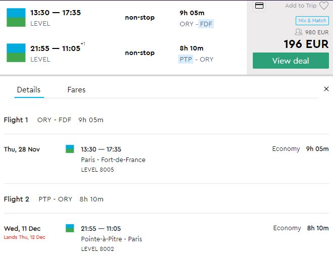The height and width of the screenshot is (262, 333).
Task: Close the flight details panel
Action: pos(326,89)
